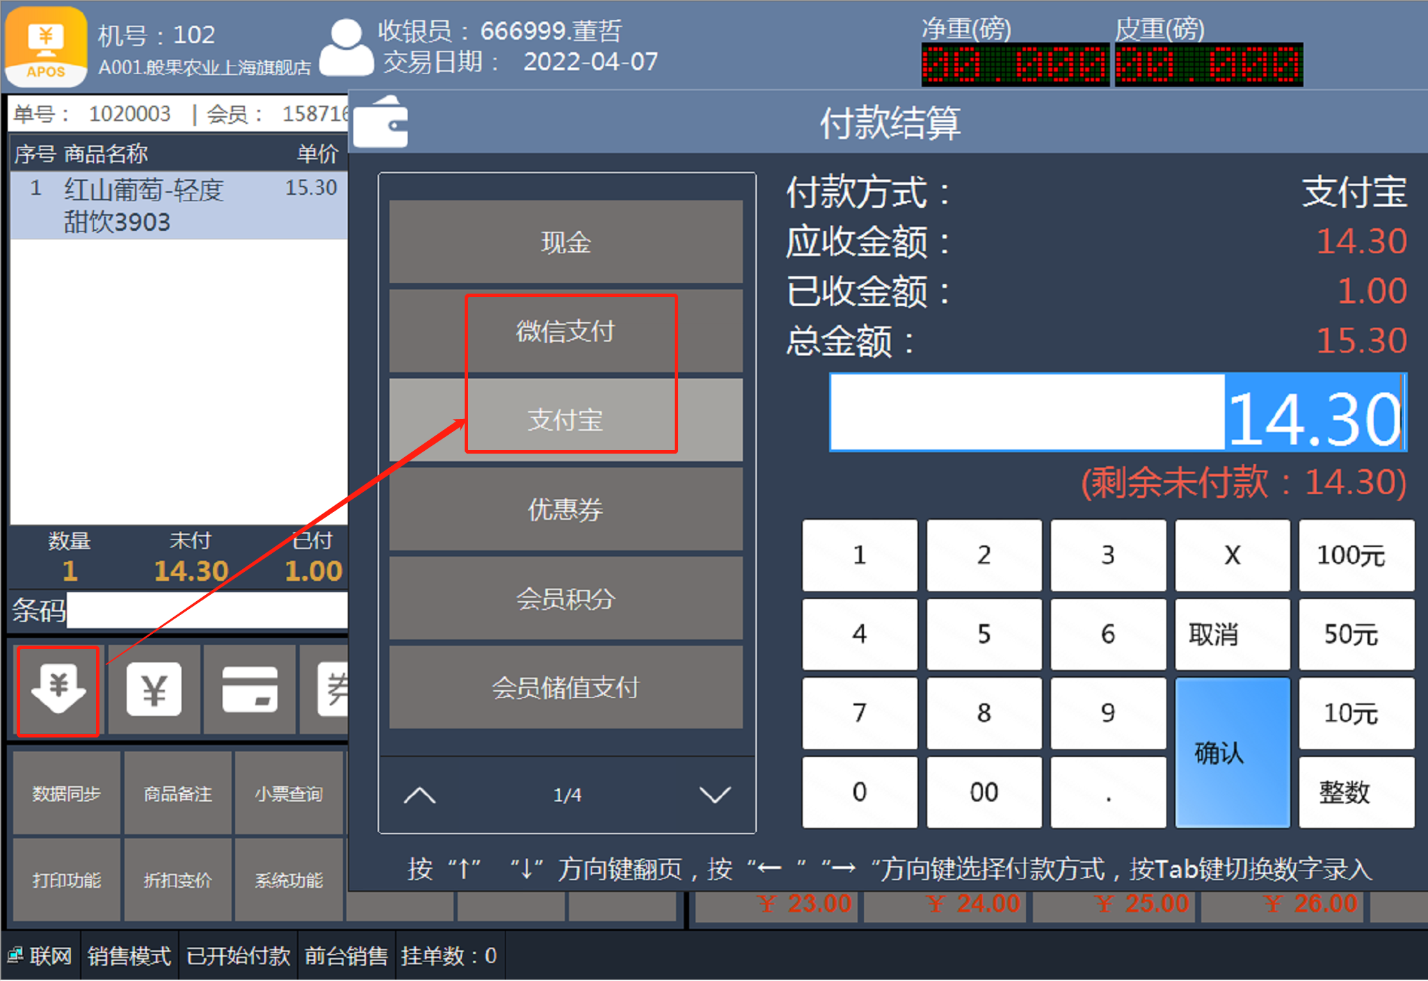Screen dimensions: 1428x981
Task: Click the payment checkout arrow-yen icon
Action: 58,689
